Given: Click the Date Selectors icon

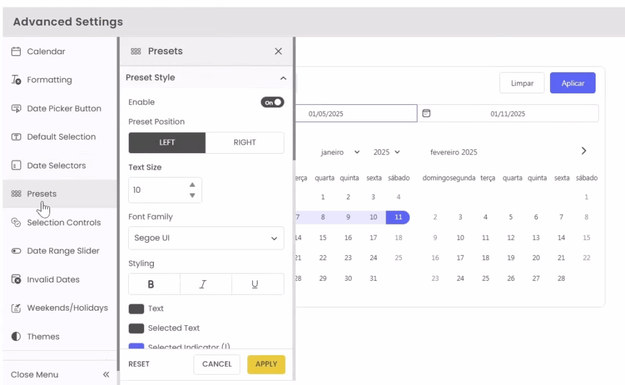Looking at the screenshot, I should click(16, 165).
